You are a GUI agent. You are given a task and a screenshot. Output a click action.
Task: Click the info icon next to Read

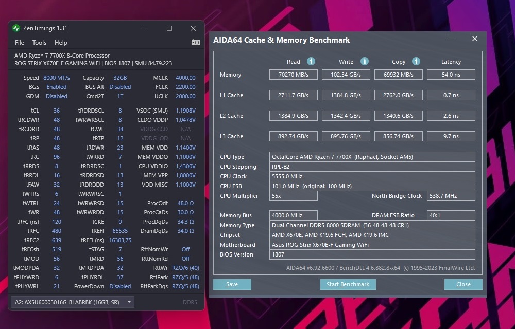click(311, 61)
